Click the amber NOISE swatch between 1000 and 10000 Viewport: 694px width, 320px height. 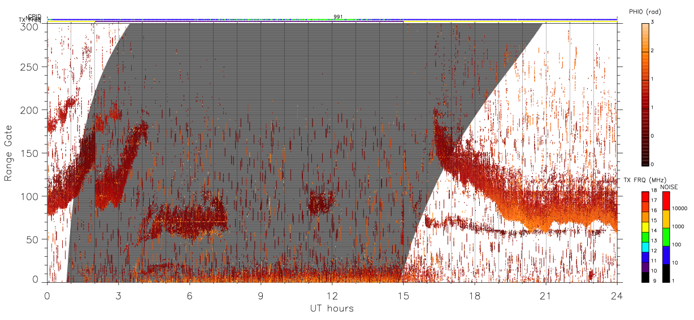[665, 219]
